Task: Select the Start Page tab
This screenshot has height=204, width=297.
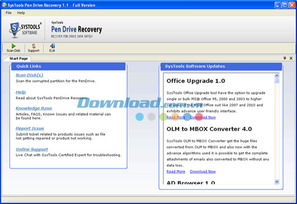Action: pyautogui.click(x=18, y=58)
